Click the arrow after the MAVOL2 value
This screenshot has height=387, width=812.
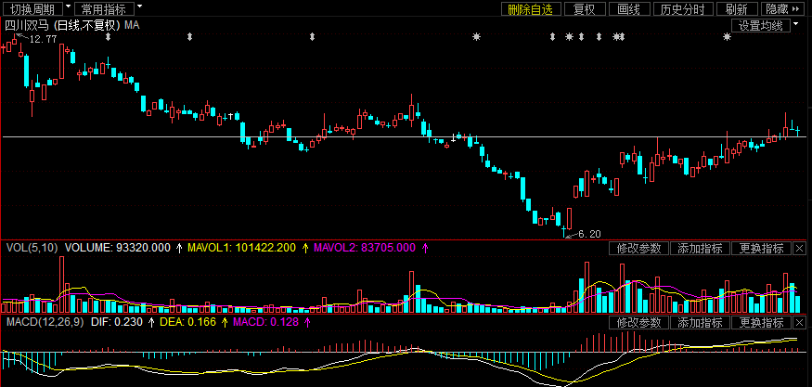coord(426,248)
